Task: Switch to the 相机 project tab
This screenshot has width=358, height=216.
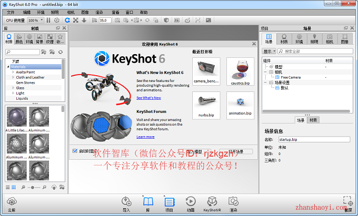Action: (330, 38)
